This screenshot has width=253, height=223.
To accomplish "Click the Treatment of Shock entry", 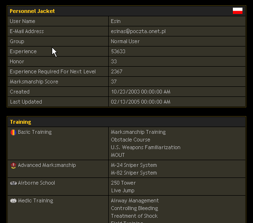I will 134,216.
